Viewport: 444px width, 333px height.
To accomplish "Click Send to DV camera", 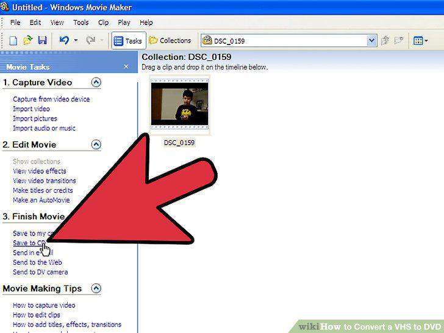I will tap(40, 272).
